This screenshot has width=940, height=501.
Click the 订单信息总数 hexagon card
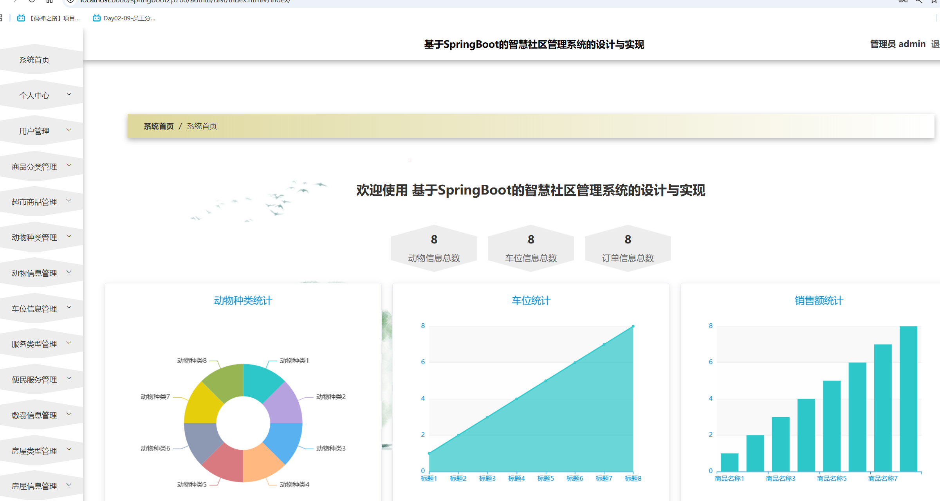(628, 248)
